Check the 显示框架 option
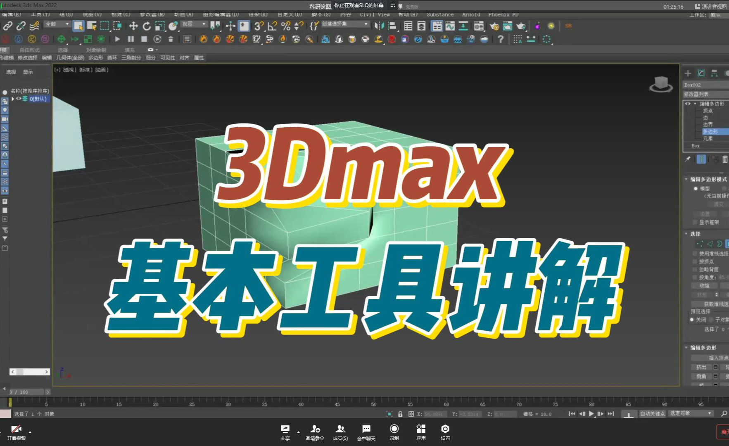729x446 pixels. pos(696,222)
